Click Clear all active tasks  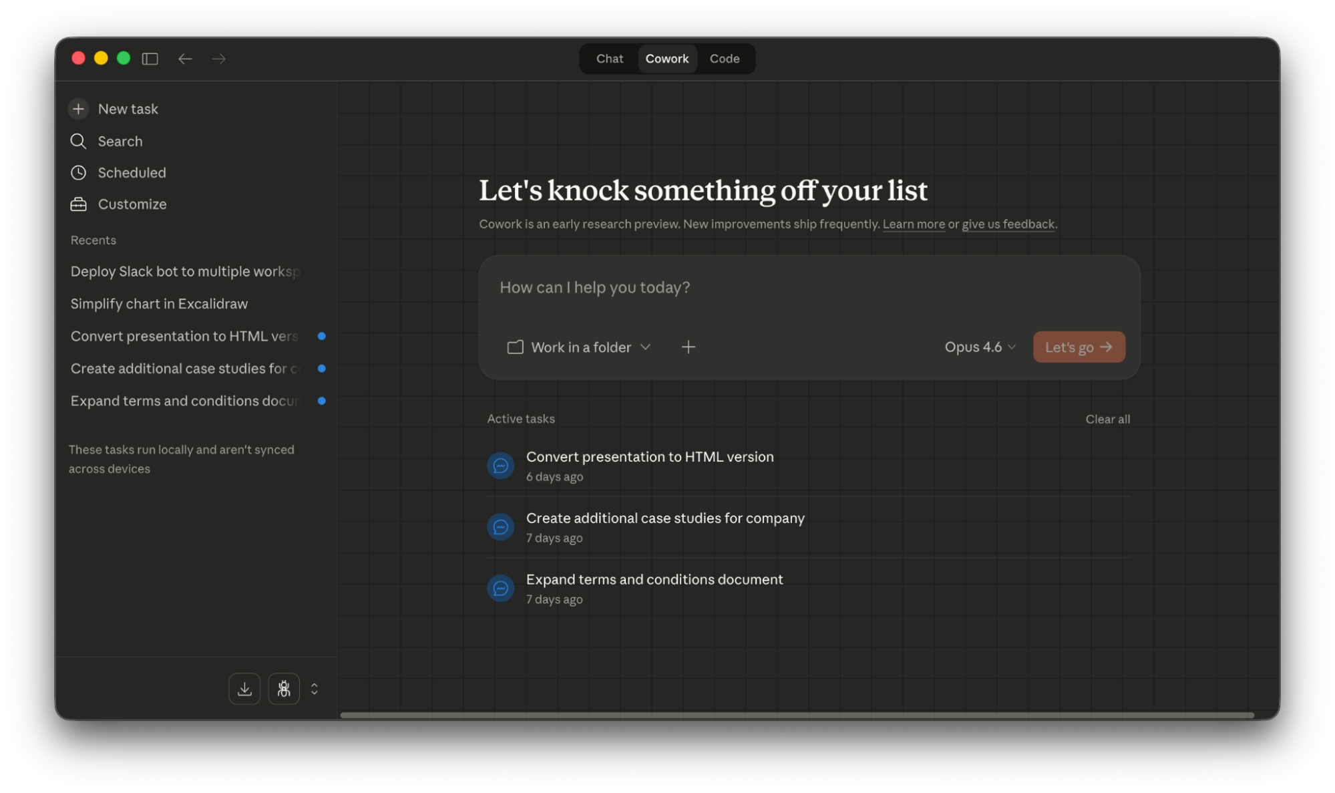click(1107, 419)
